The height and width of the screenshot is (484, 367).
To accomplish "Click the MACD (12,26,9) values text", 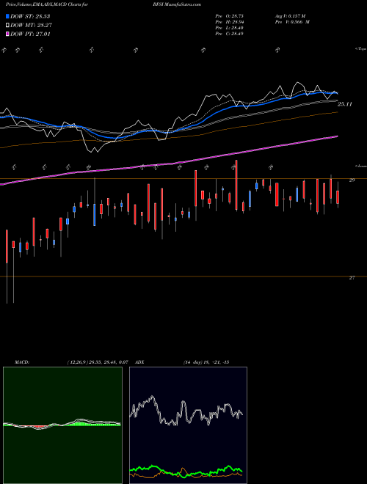I will (98, 362).
